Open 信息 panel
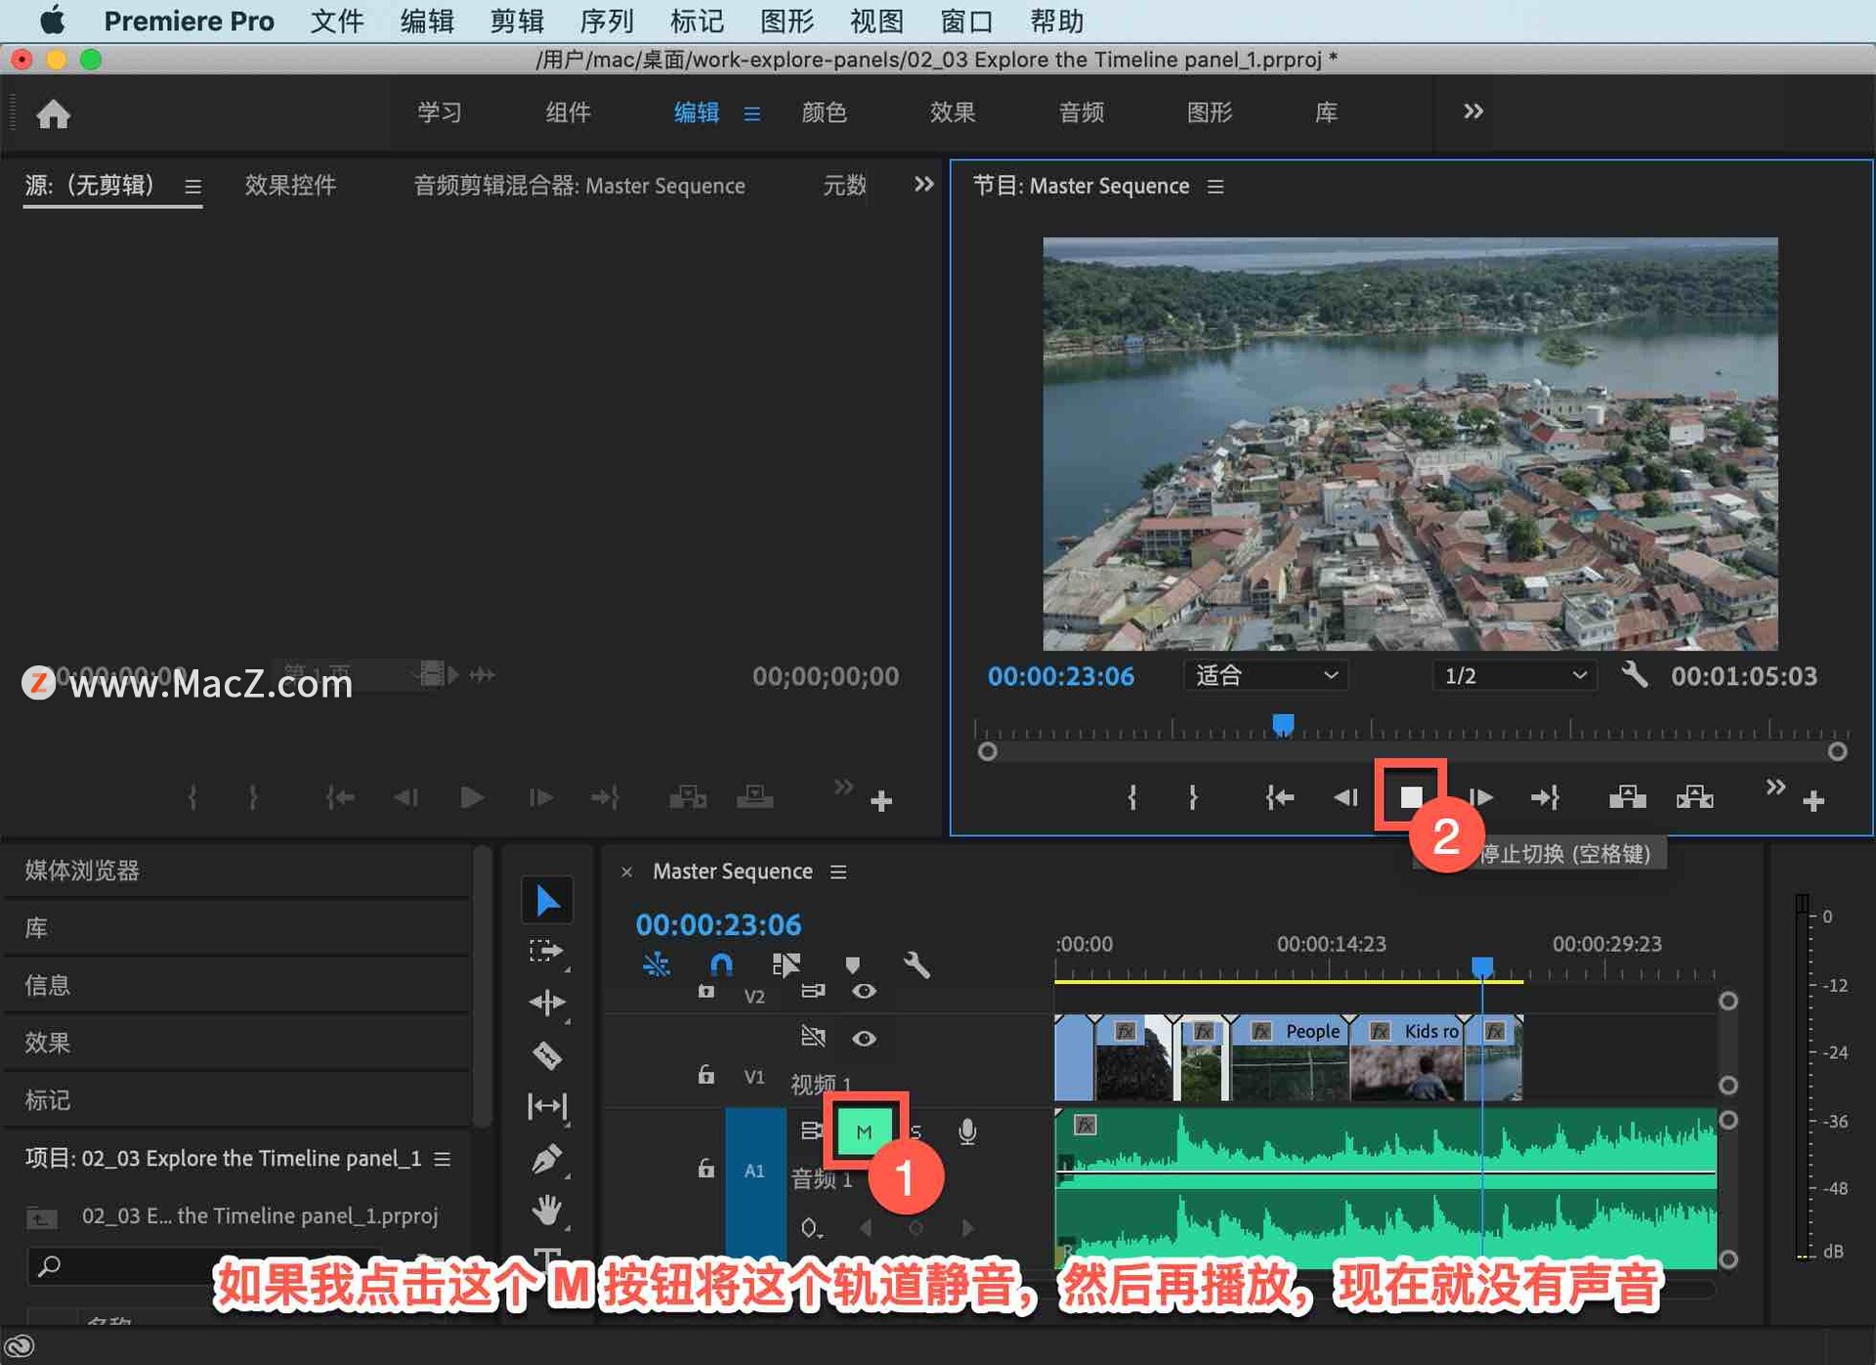The width and height of the screenshot is (1876, 1365). point(48,984)
